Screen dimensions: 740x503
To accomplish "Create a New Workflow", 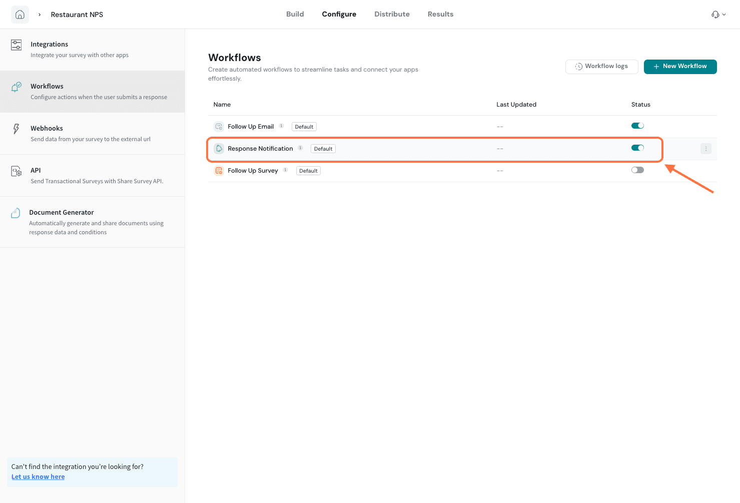I will click(680, 67).
